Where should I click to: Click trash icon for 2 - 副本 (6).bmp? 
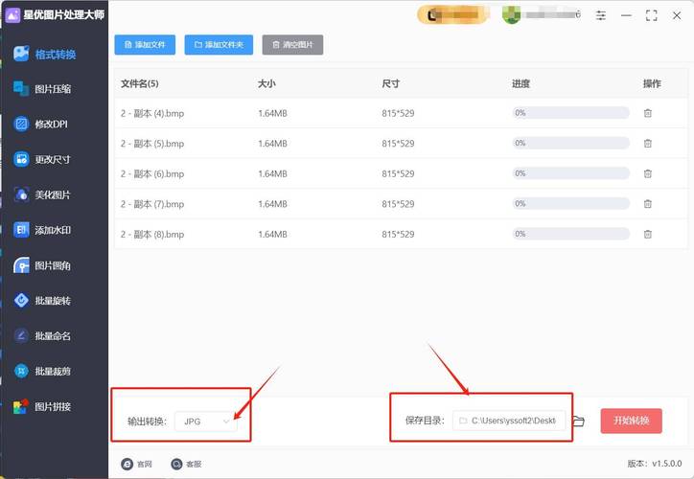coord(648,173)
